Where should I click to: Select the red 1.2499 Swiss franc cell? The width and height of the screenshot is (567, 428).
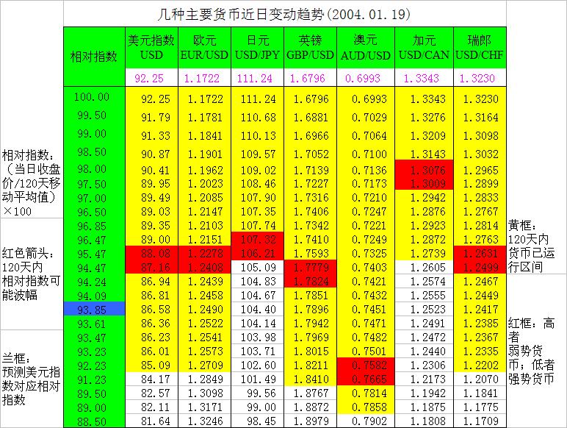[480, 267]
